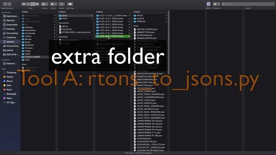
Task: Switch to column view icon
Action: point(33,4)
